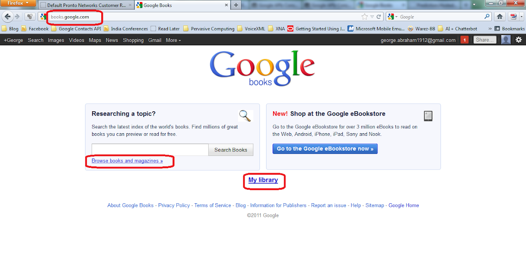Viewport: 526px width, 276px height.
Task: Close the Default Pronto Networks tab
Action: pos(130,5)
